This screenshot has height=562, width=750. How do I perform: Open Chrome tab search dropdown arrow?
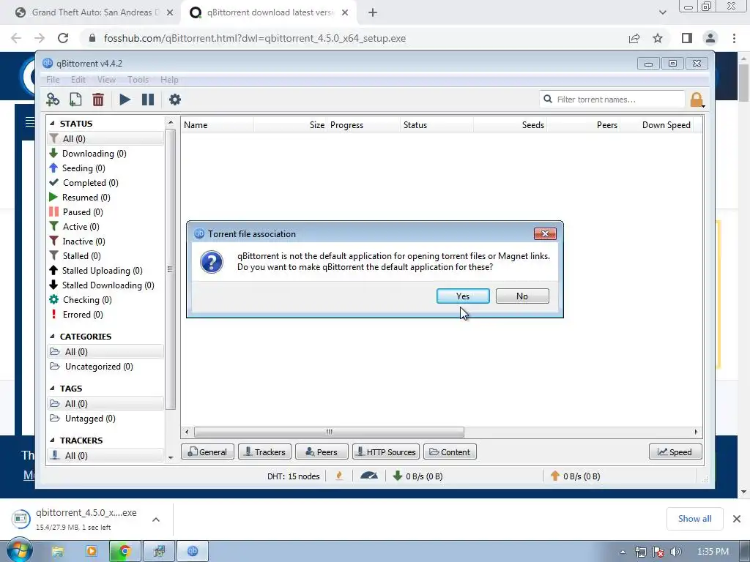[662, 12]
